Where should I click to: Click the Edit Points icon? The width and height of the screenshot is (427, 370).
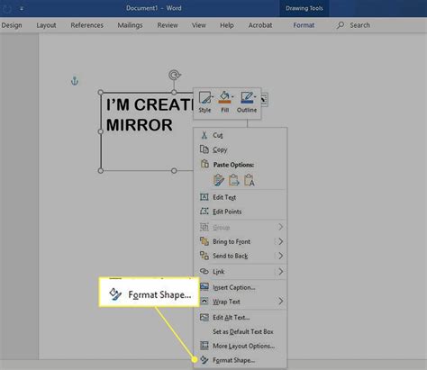coord(204,212)
